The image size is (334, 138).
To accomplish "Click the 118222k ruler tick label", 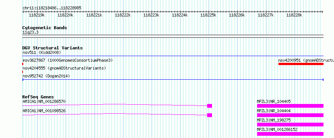I will [123, 15].
